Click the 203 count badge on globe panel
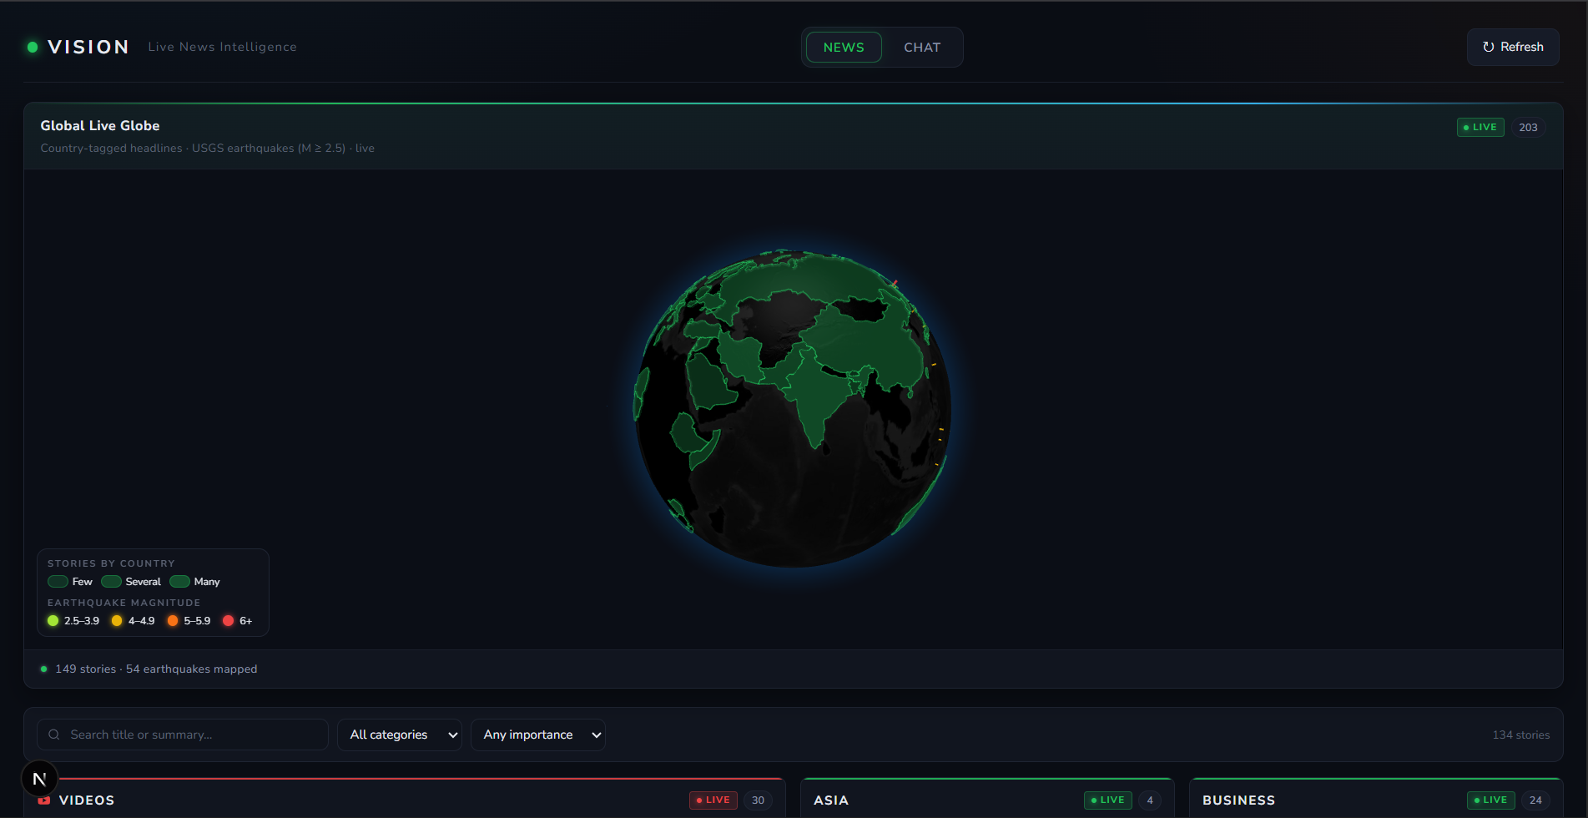 [x=1528, y=127]
